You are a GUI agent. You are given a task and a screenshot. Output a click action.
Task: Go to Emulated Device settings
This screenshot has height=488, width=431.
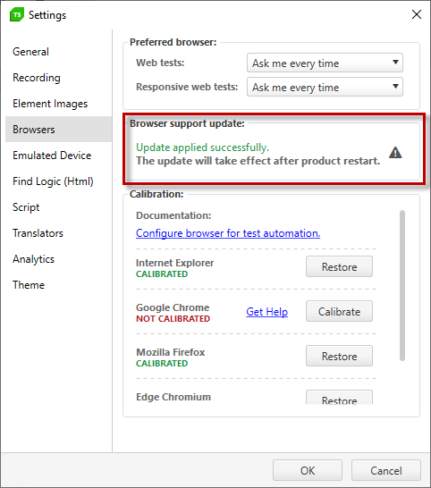(52, 156)
